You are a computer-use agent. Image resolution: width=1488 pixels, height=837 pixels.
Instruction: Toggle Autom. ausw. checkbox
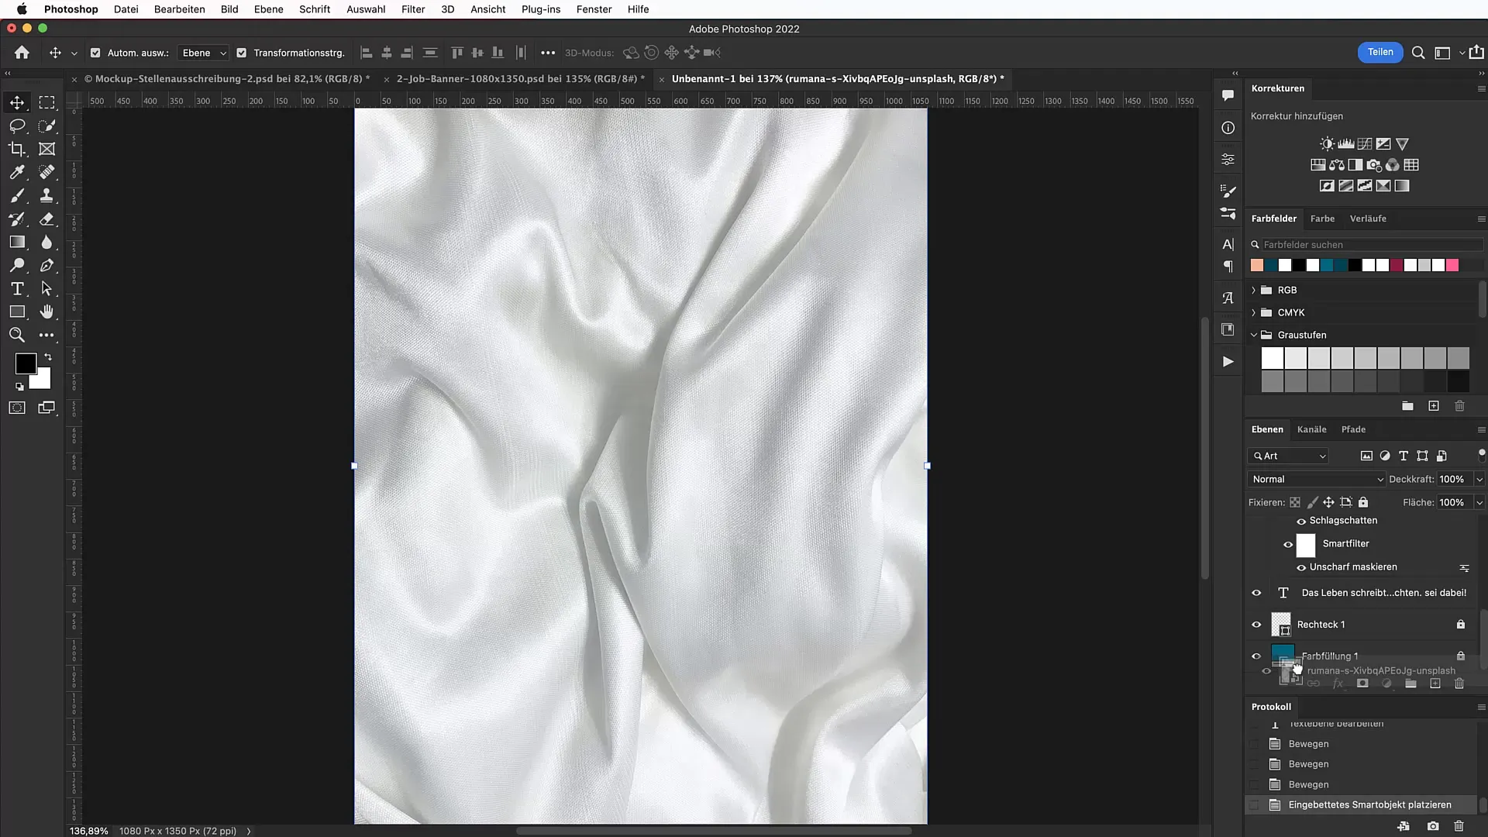pos(95,53)
